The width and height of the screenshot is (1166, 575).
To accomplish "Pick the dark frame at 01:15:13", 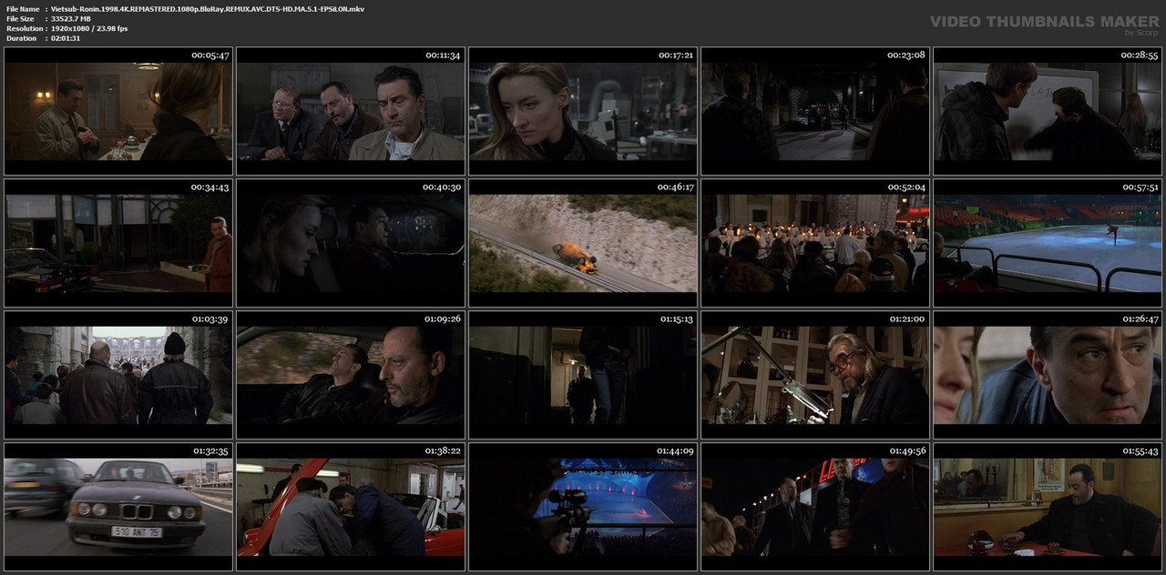I will (583, 375).
